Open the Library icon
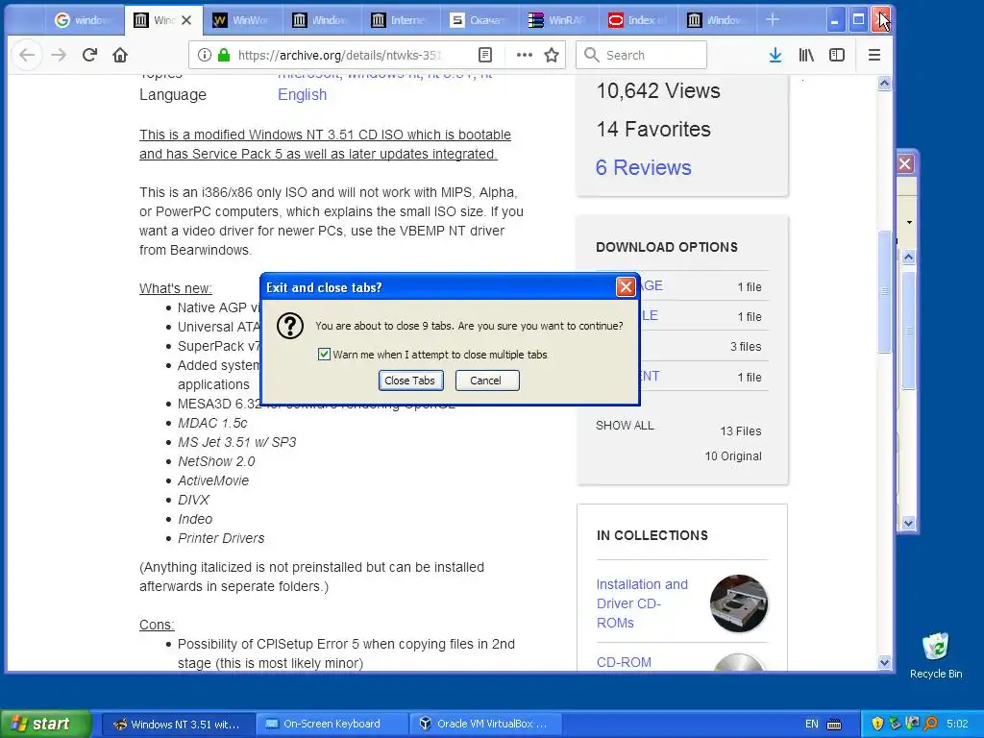Screen dimensions: 984x738 tap(806, 55)
